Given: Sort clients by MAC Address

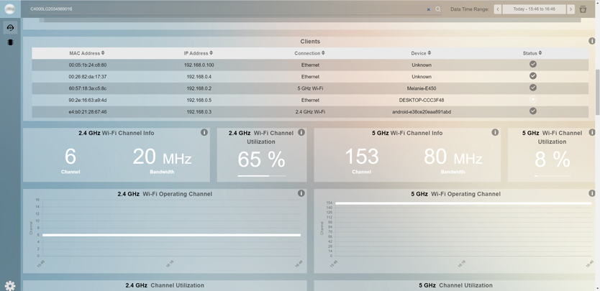Looking at the screenshot, I should [86, 53].
